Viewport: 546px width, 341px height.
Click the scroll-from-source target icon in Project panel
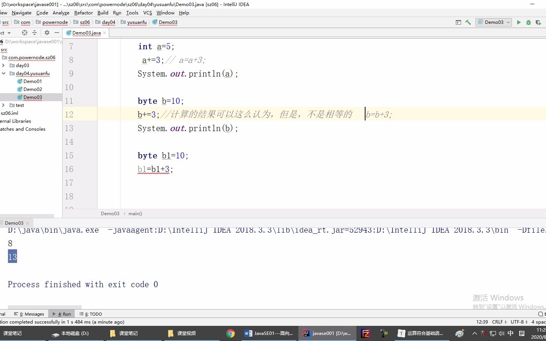(x=25, y=33)
